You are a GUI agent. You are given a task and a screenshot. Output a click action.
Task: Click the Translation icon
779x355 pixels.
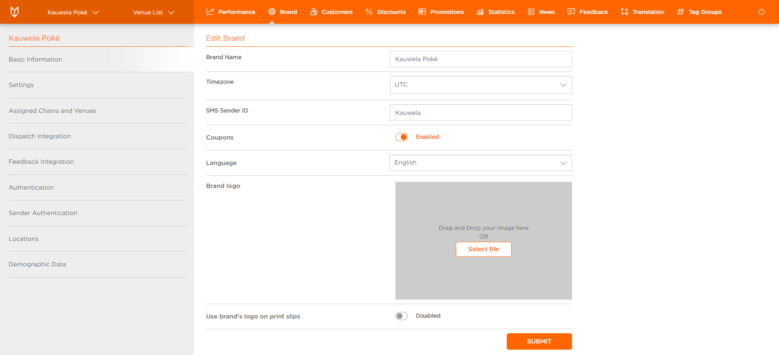[625, 12]
